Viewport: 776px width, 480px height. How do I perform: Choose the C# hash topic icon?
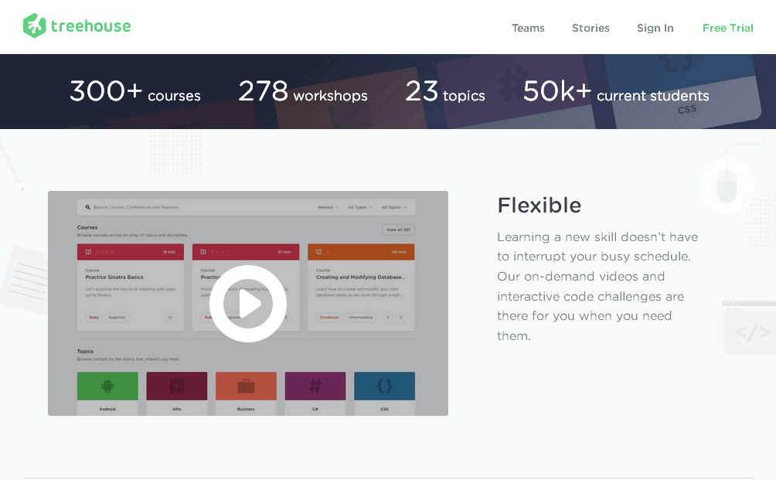[x=315, y=386]
